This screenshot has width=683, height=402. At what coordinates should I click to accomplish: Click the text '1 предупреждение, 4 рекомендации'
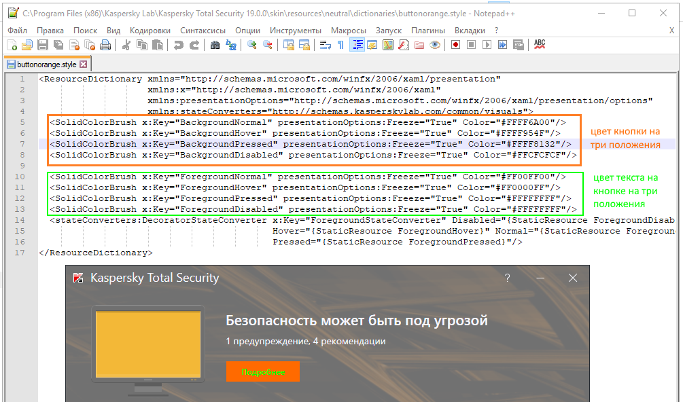pos(305,341)
